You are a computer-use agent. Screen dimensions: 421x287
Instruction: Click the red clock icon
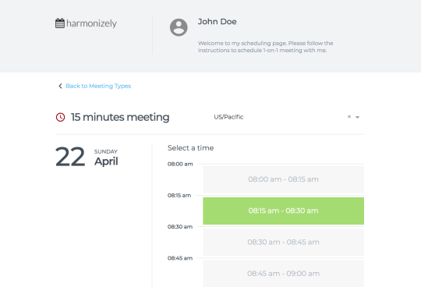[60, 117]
